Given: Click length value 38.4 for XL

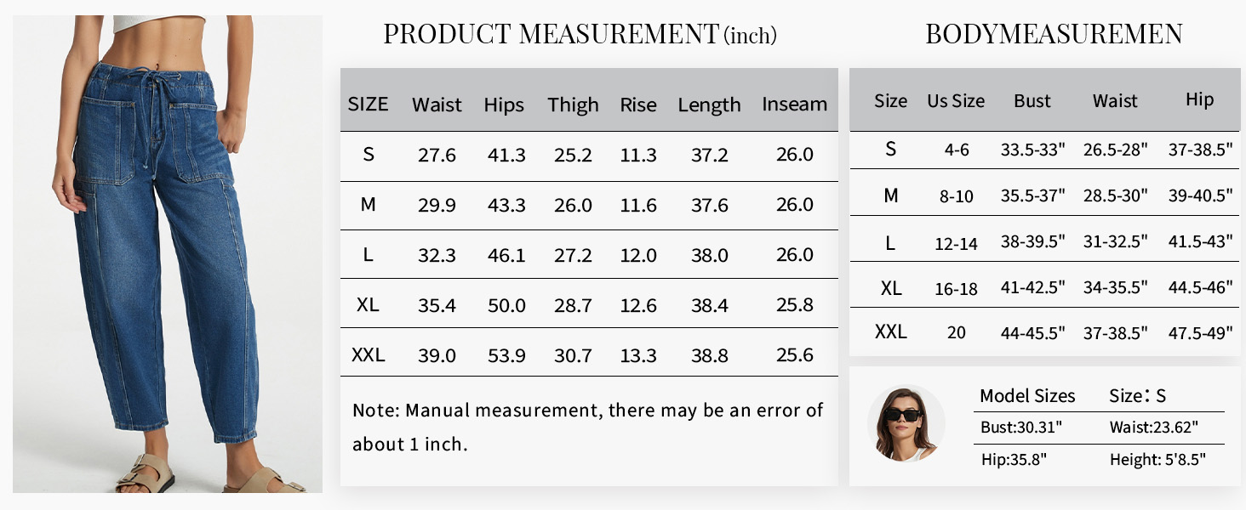Looking at the screenshot, I should pos(710,305).
